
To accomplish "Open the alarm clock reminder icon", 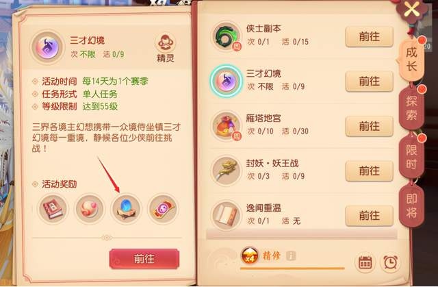I will click(390, 262).
